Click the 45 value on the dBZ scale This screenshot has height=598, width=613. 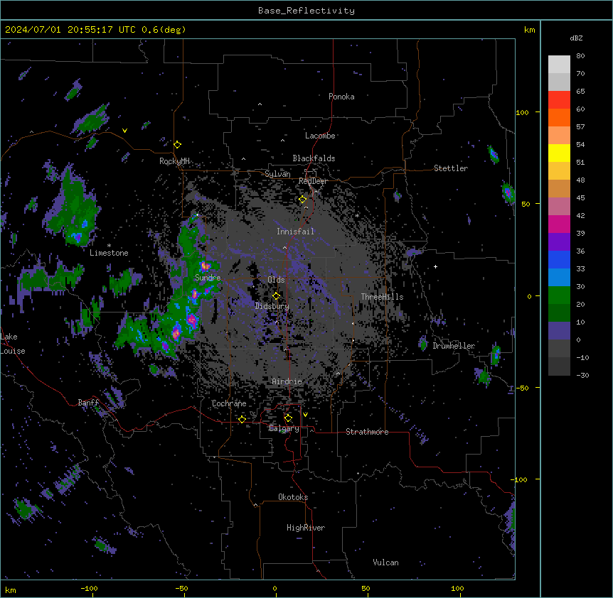click(580, 198)
